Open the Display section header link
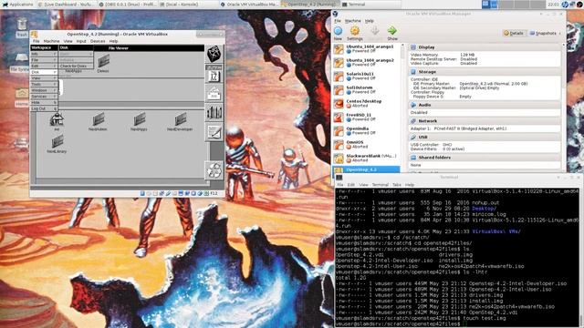 (426, 47)
